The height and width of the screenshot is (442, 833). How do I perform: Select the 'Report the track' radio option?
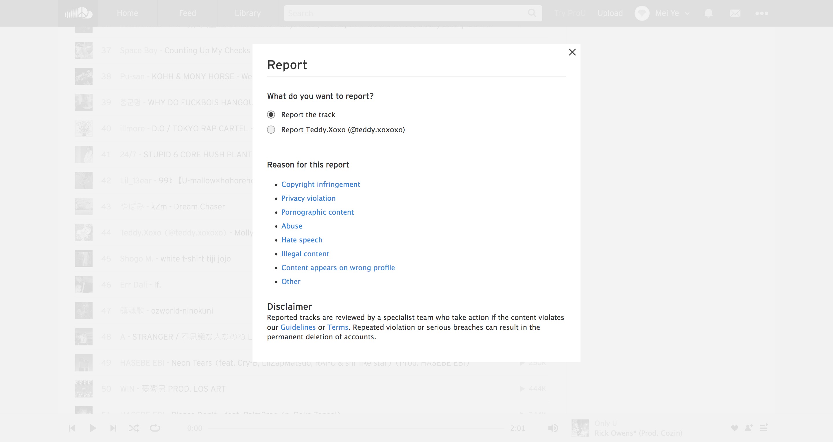point(271,115)
